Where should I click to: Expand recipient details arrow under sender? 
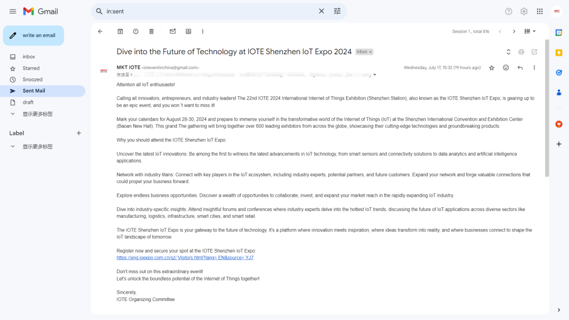375,75
